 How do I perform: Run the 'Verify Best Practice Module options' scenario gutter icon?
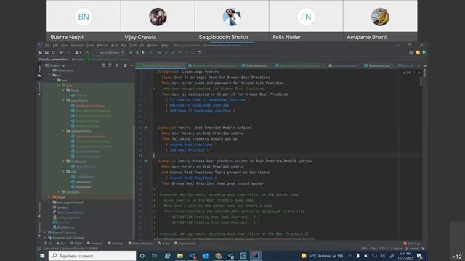coord(146,128)
